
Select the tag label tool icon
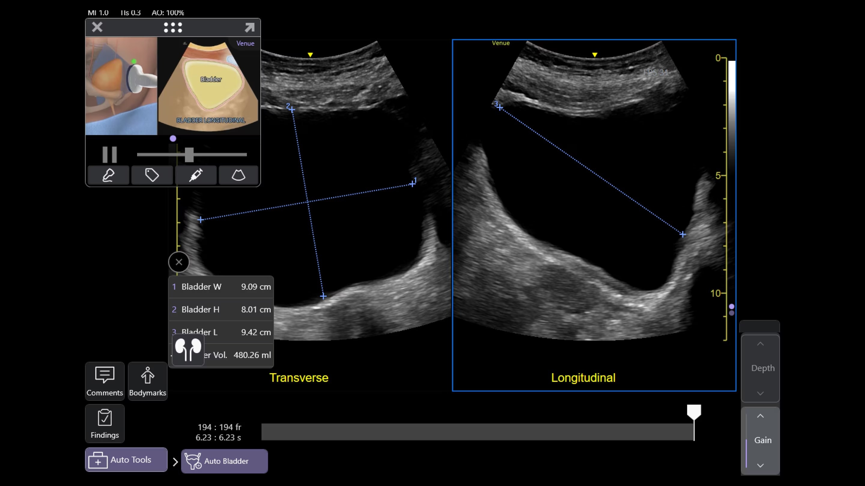click(152, 175)
